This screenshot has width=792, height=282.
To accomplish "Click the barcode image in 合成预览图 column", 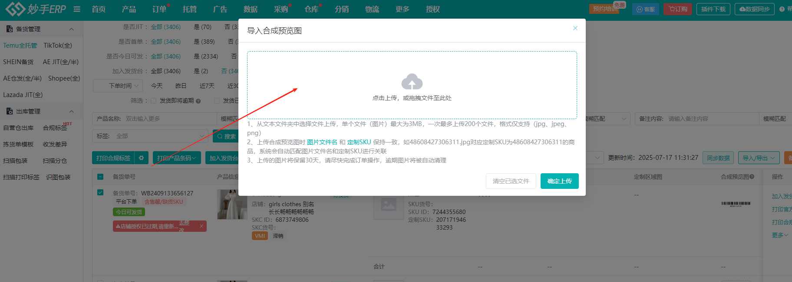I will coord(736,203).
